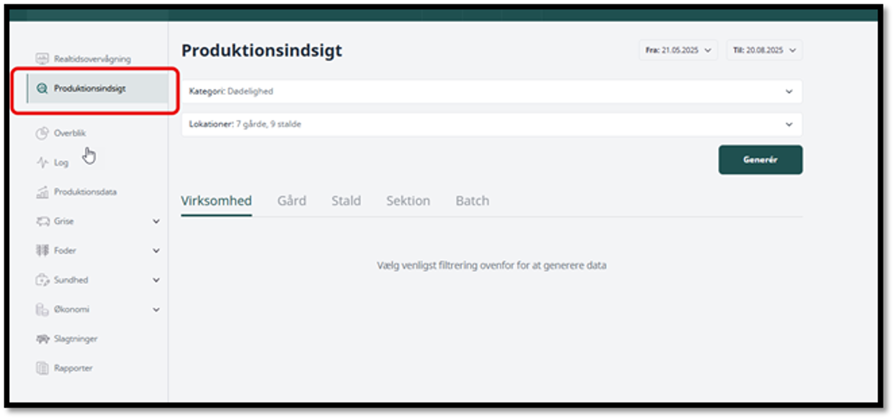Click the Sundhed health icon
Screen dimensions: 895x420
click(42, 280)
